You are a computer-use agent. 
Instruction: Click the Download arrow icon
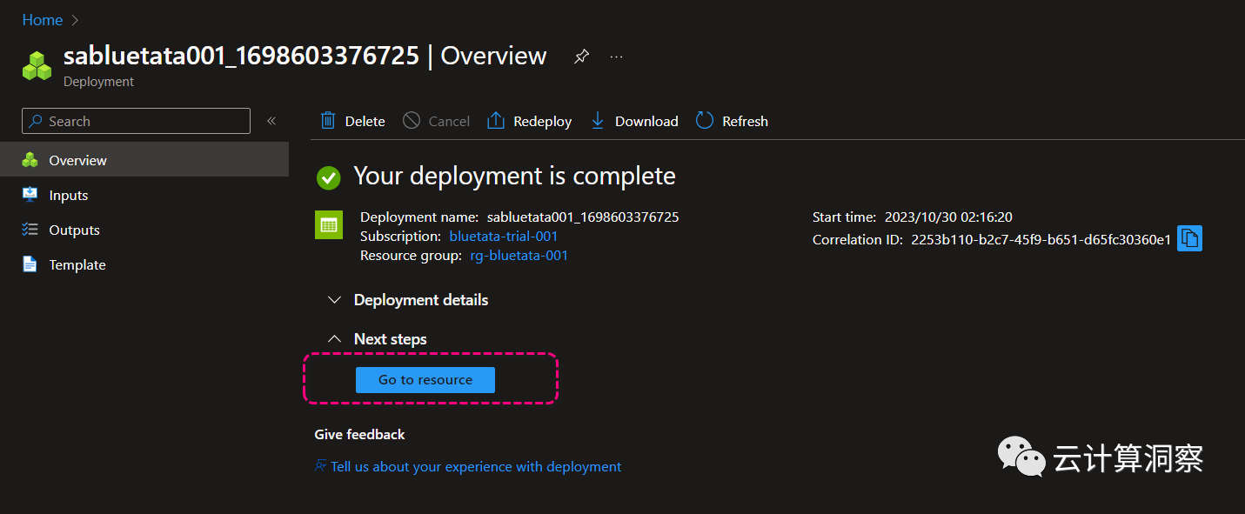tap(598, 121)
